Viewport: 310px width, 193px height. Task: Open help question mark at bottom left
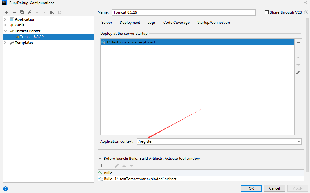click(x=6, y=189)
